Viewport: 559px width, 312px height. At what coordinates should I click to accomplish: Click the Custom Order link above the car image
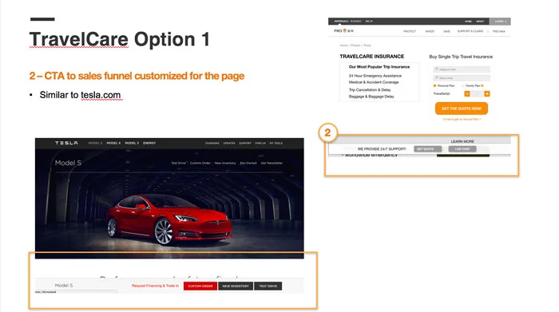click(200, 163)
